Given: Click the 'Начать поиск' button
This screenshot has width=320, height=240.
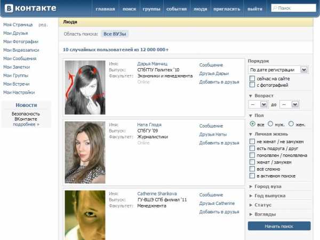Looking at the screenshot, I should coord(279,226).
